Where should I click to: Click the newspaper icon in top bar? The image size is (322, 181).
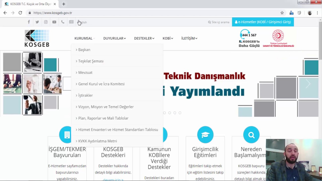pos(71,22)
